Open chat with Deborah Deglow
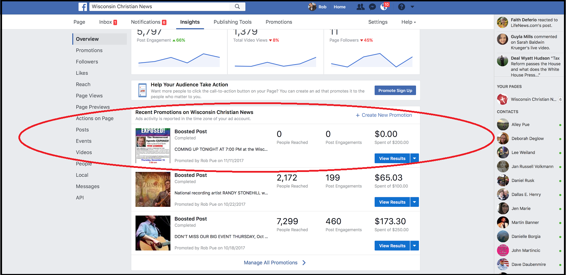The image size is (566, 275). [x=529, y=139]
